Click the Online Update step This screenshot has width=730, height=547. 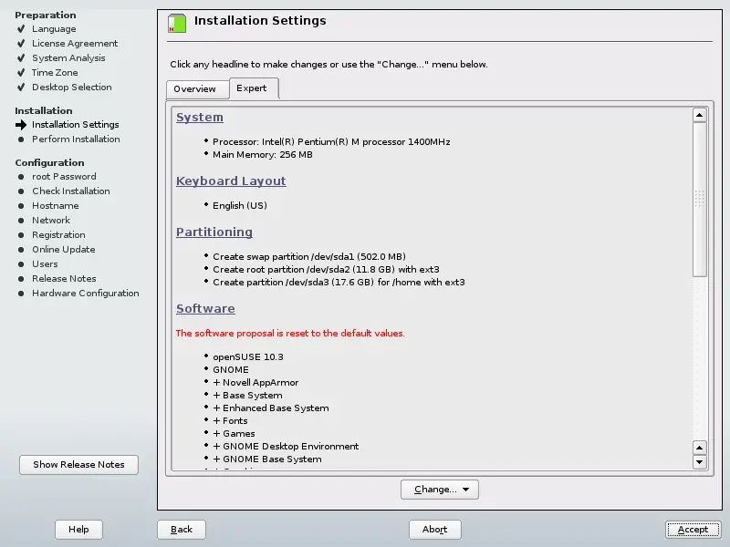point(64,249)
